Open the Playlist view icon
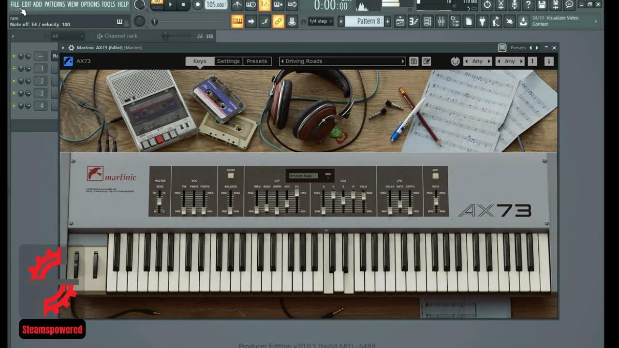This screenshot has height=348, width=619. (400, 21)
